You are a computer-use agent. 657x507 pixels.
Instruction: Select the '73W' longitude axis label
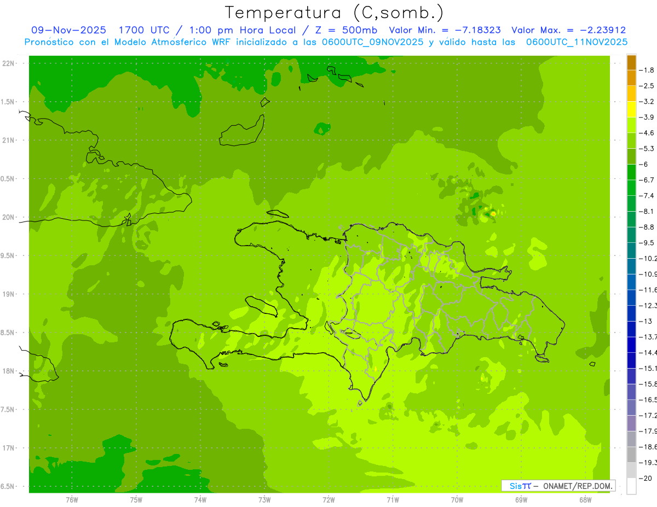(264, 499)
